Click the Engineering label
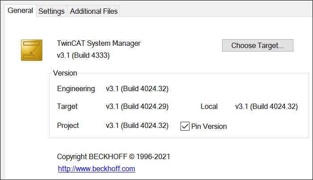313x180 pixels. coord(76,89)
